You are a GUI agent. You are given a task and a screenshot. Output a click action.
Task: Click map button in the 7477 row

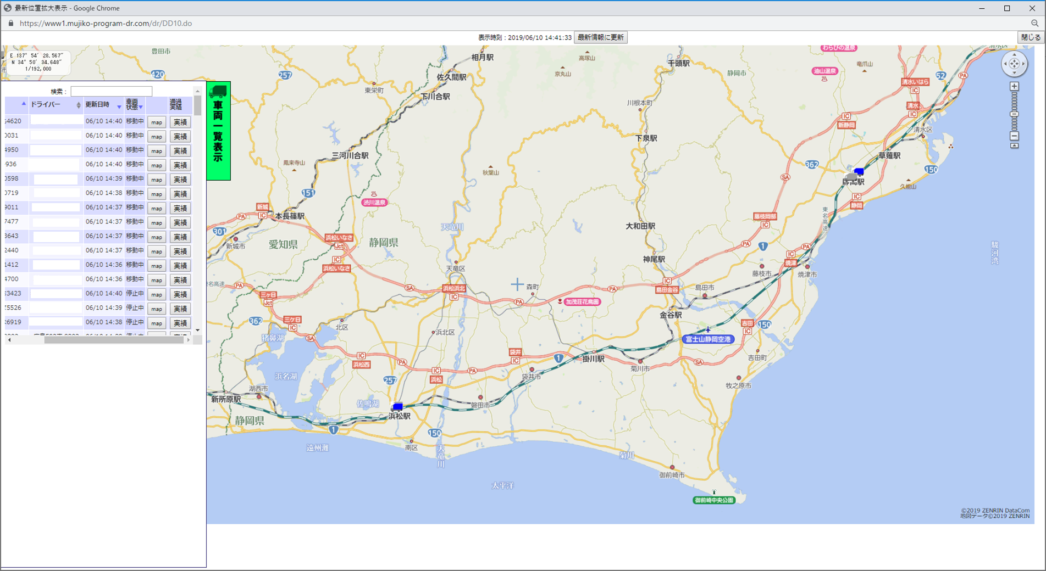click(157, 222)
